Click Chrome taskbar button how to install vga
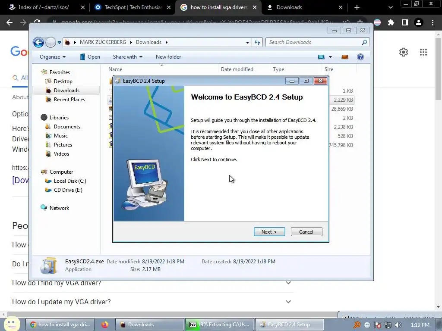This screenshot has width=442, height=331. pyautogui.click(x=60, y=325)
